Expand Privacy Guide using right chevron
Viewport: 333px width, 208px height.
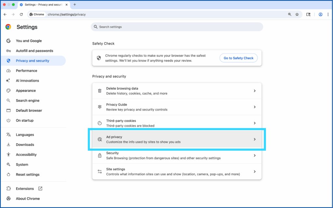[255, 107]
